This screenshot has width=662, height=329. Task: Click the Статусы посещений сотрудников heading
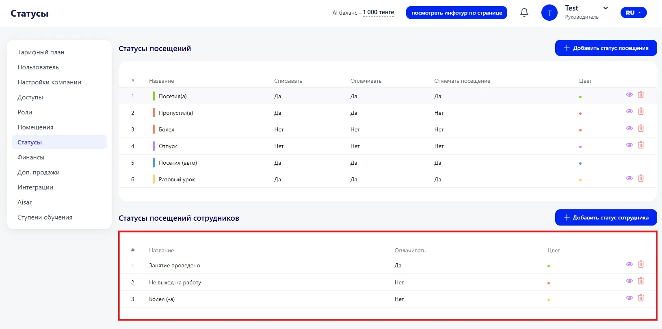(179, 218)
